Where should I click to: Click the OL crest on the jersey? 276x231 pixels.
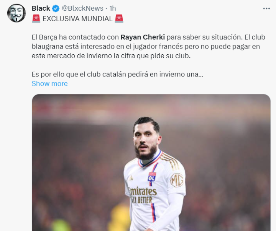pyautogui.click(x=152, y=177)
